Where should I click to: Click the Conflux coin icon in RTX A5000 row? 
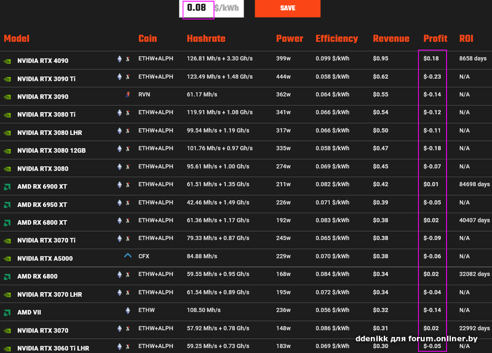click(128, 256)
